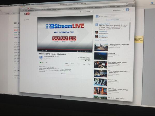The width and height of the screenshot is (155, 116).
Task: Click the player play/pause control
Action: [x=39, y=50]
